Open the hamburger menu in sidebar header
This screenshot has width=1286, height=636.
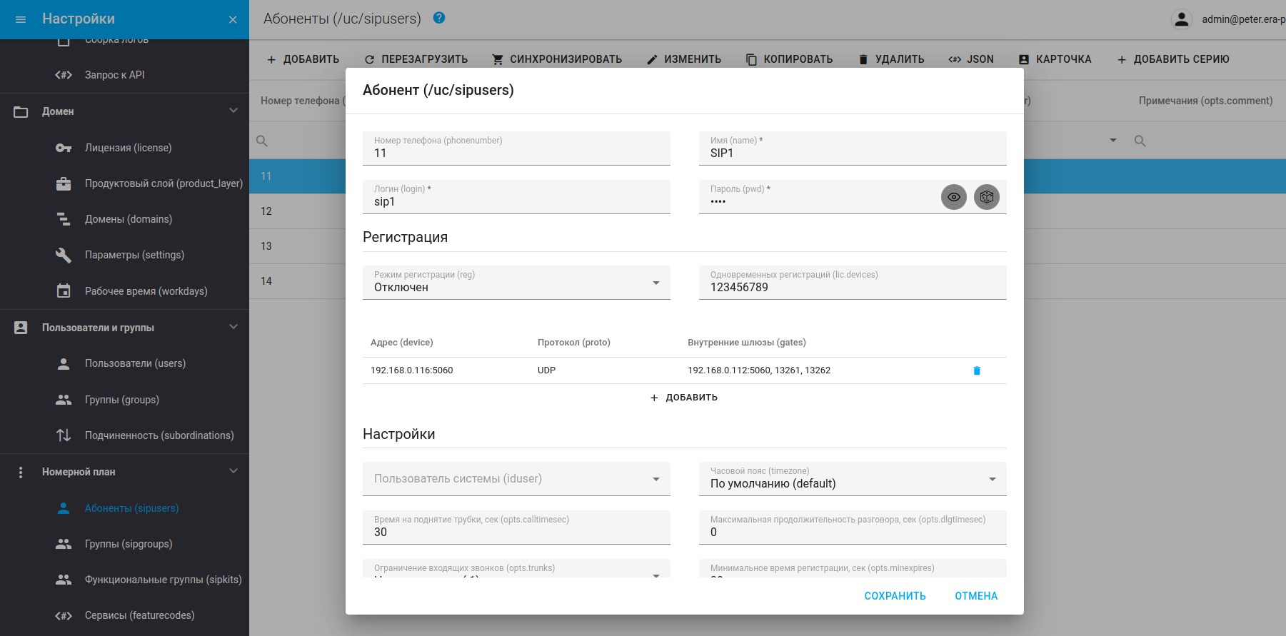tap(21, 19)
